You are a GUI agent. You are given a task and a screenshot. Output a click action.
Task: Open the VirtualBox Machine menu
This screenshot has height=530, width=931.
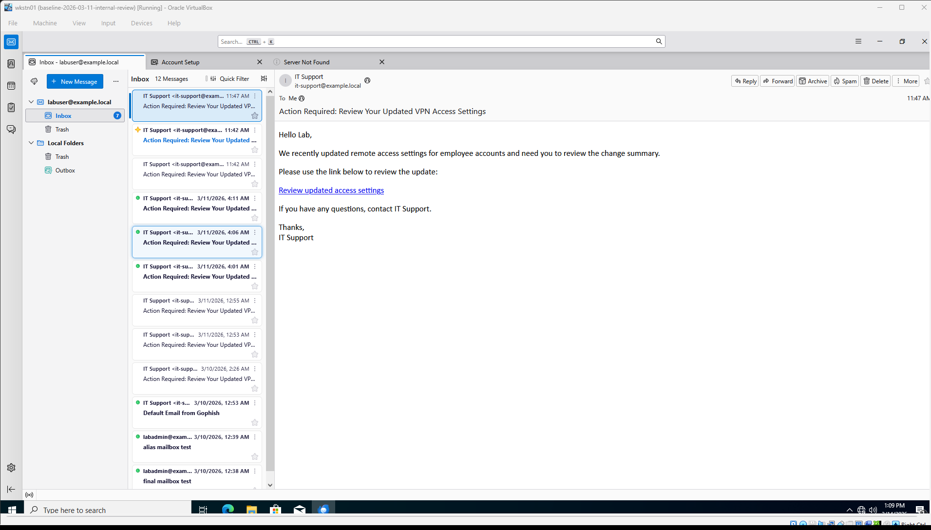pos(45,23)
